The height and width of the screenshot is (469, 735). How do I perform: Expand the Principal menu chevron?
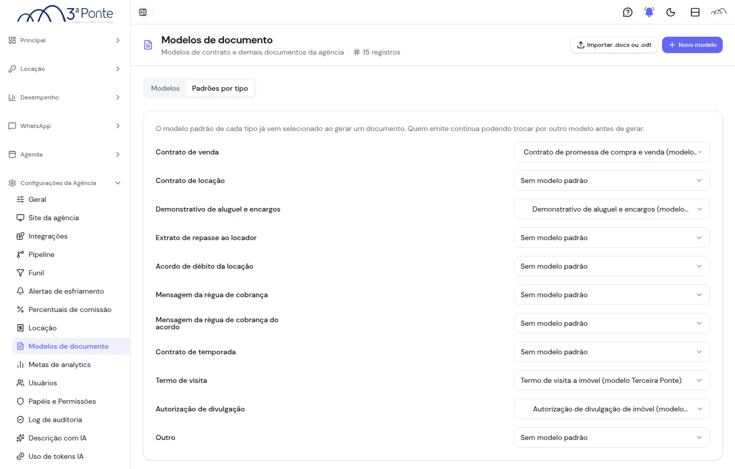(118, 40)
